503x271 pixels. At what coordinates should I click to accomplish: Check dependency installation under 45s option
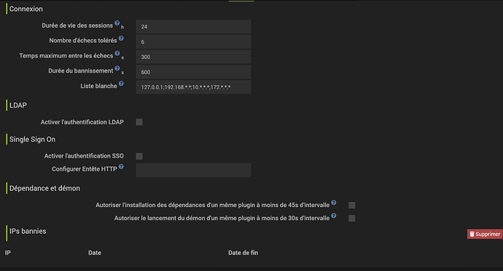click(x=352, y=205)
